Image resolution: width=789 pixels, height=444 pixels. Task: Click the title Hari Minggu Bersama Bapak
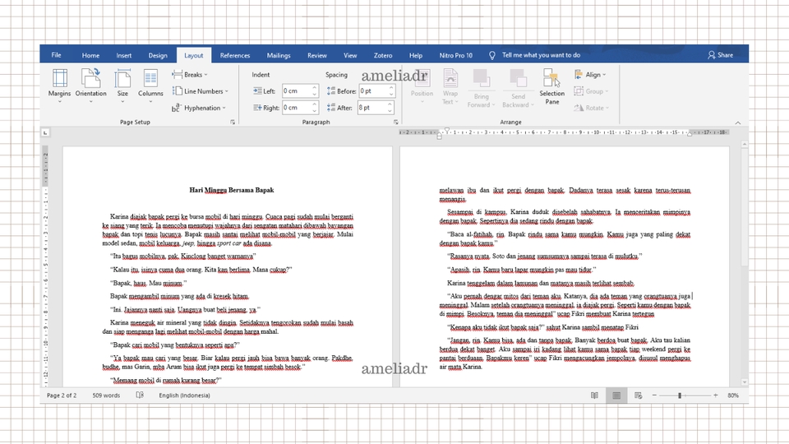pos(232,190)
